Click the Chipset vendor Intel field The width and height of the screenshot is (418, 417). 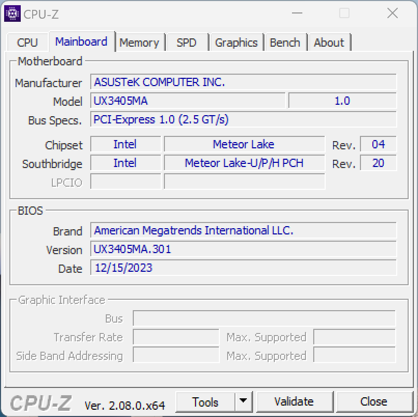point(126,144)
